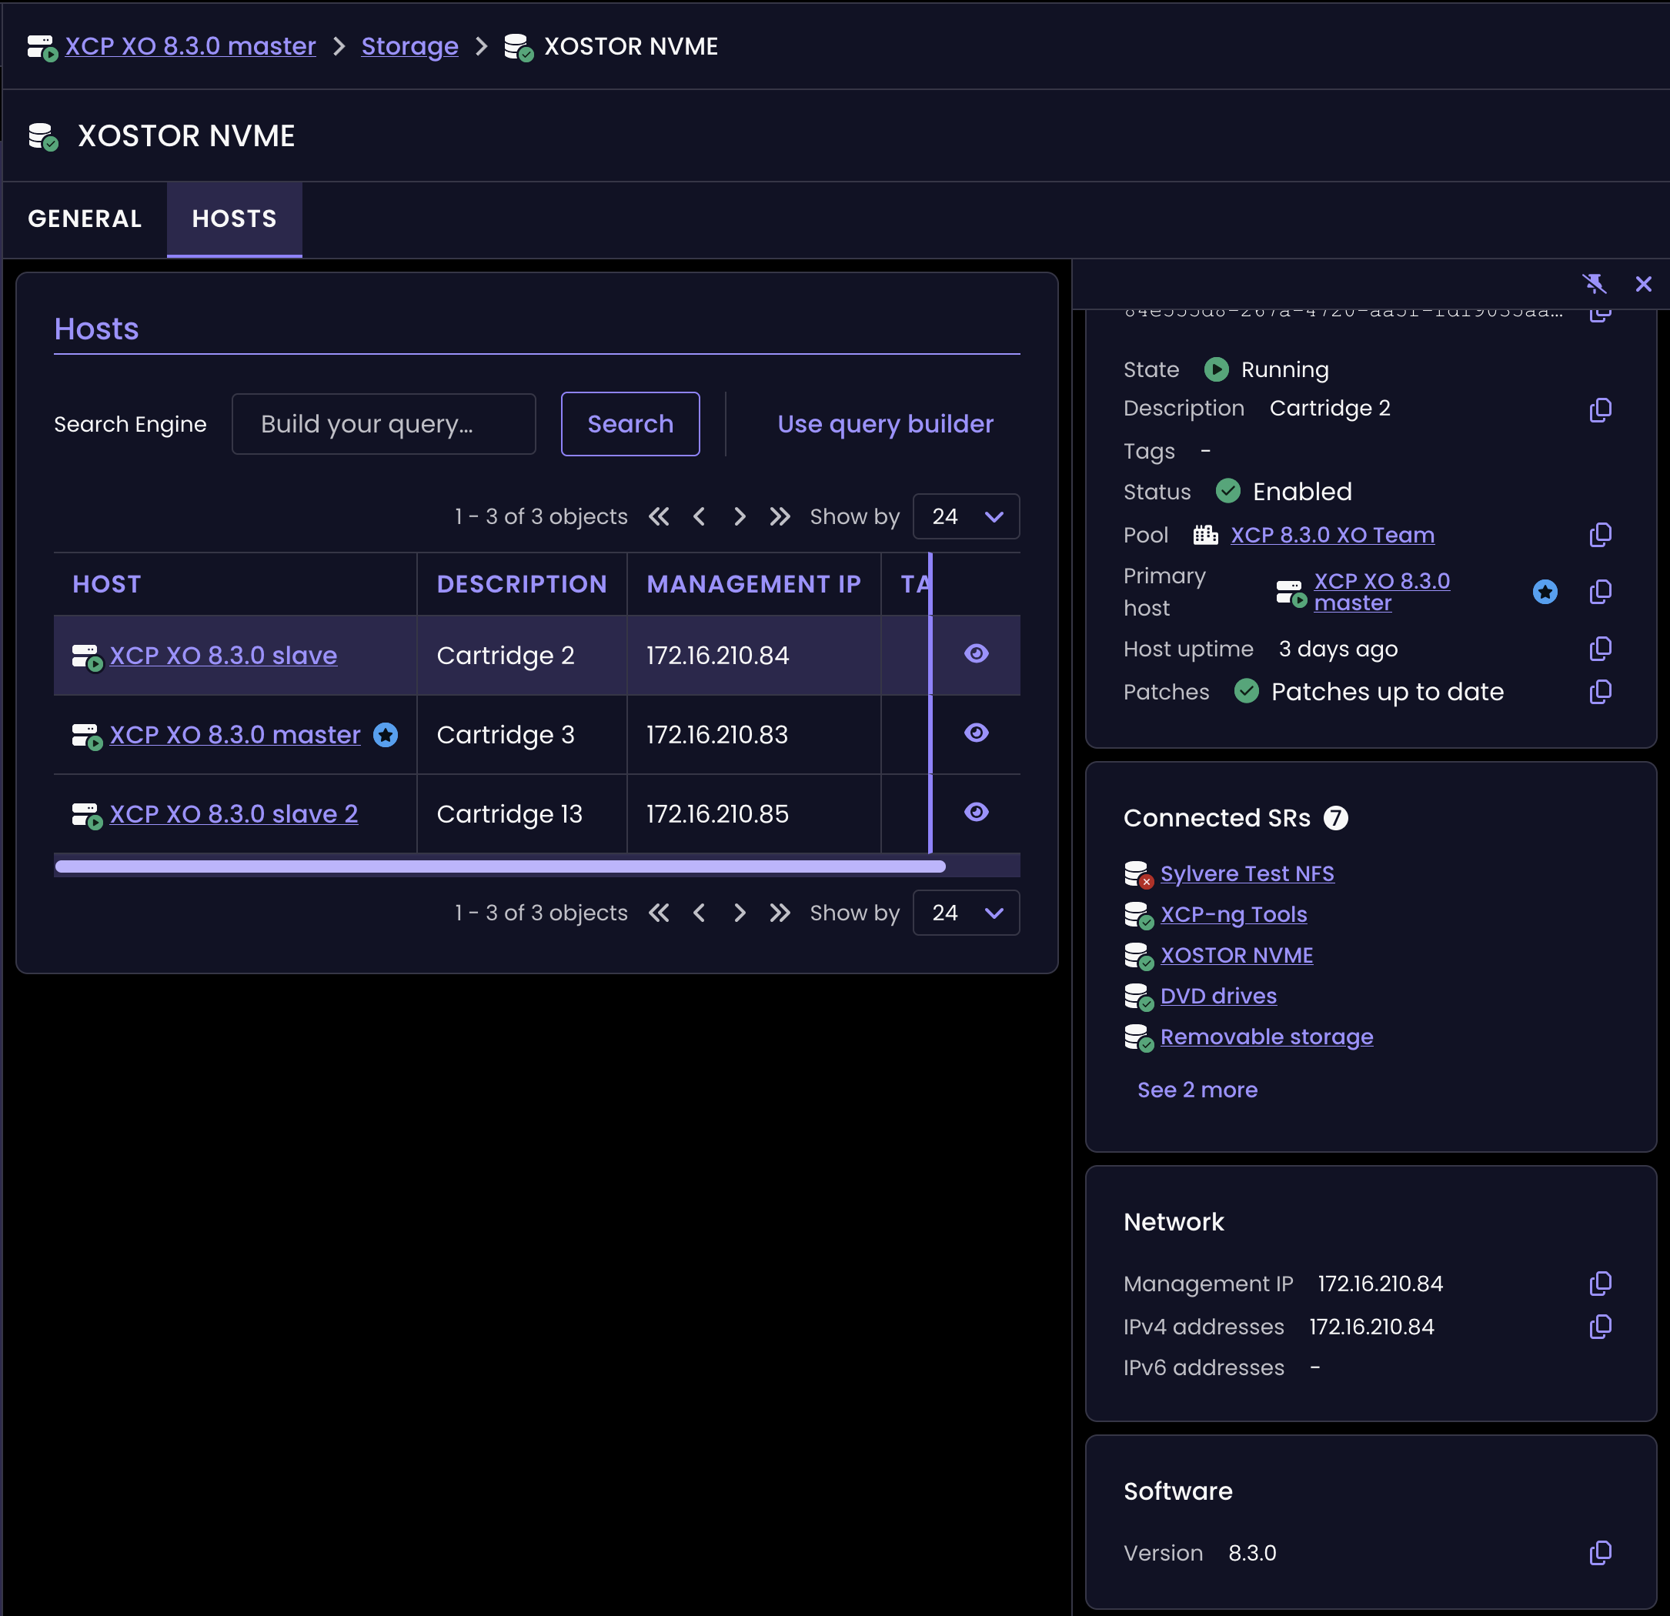The height and width of the screenshot is (1616, 1670).
Task: Click the Enabled status check icon
Action: pos(1227,491)
